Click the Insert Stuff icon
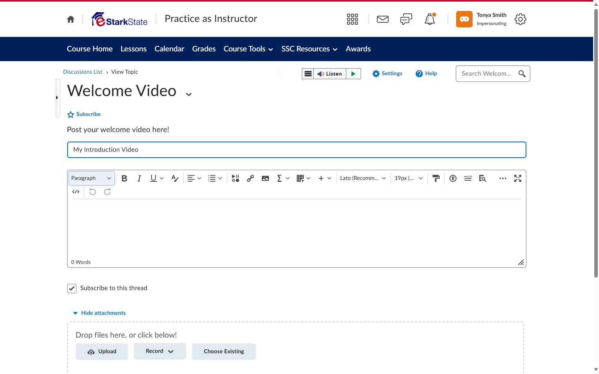 click(x=236, y=178)
